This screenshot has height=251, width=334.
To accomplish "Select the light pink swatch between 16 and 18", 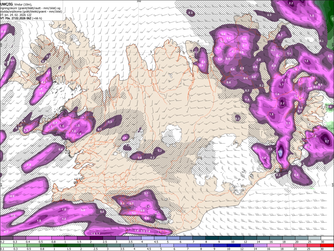I will pos(273,245).
